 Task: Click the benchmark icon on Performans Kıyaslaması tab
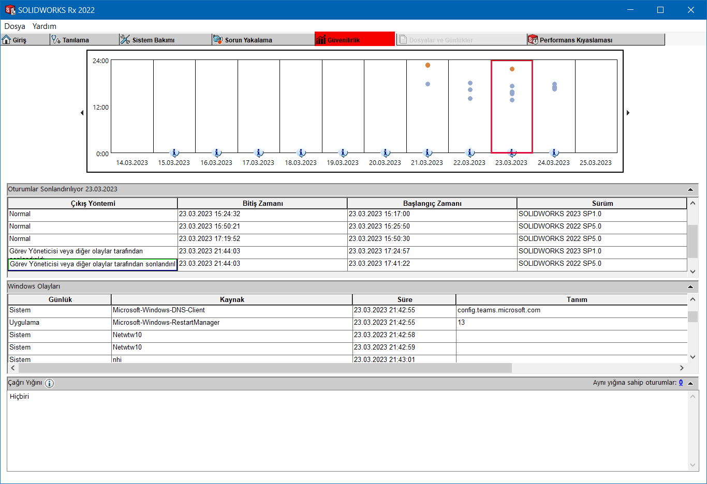(533, 40)
